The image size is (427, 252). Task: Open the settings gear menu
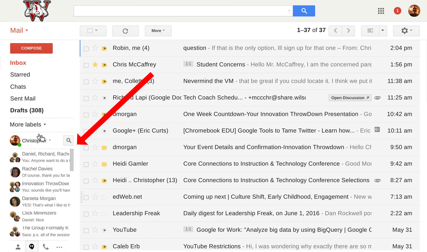coord(406,31)
